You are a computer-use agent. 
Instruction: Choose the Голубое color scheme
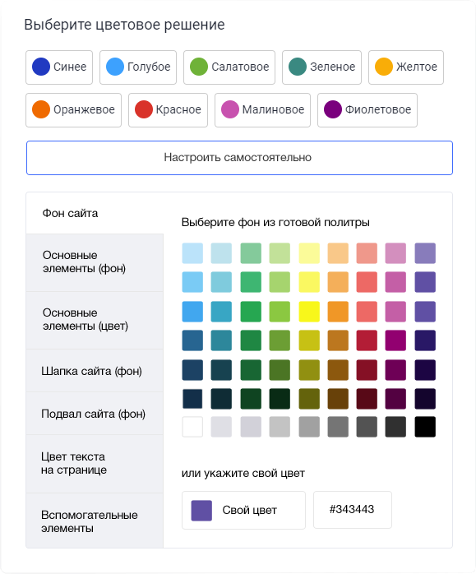click(138, 67)
